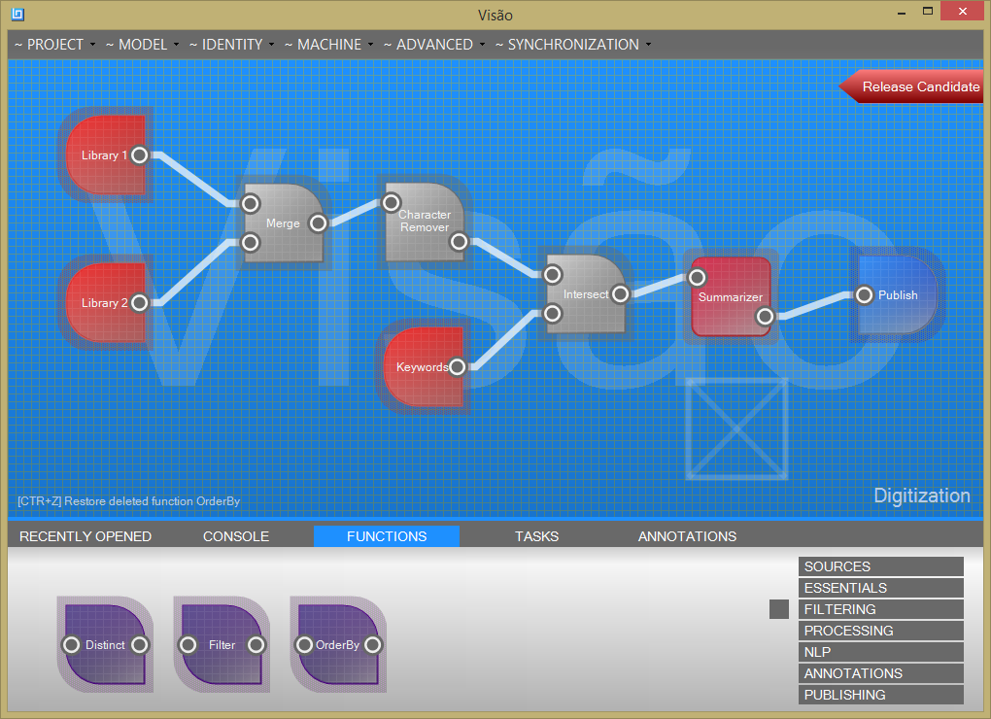Click the Intersect output port
The image size is (991, 719).
click(620, 293)
